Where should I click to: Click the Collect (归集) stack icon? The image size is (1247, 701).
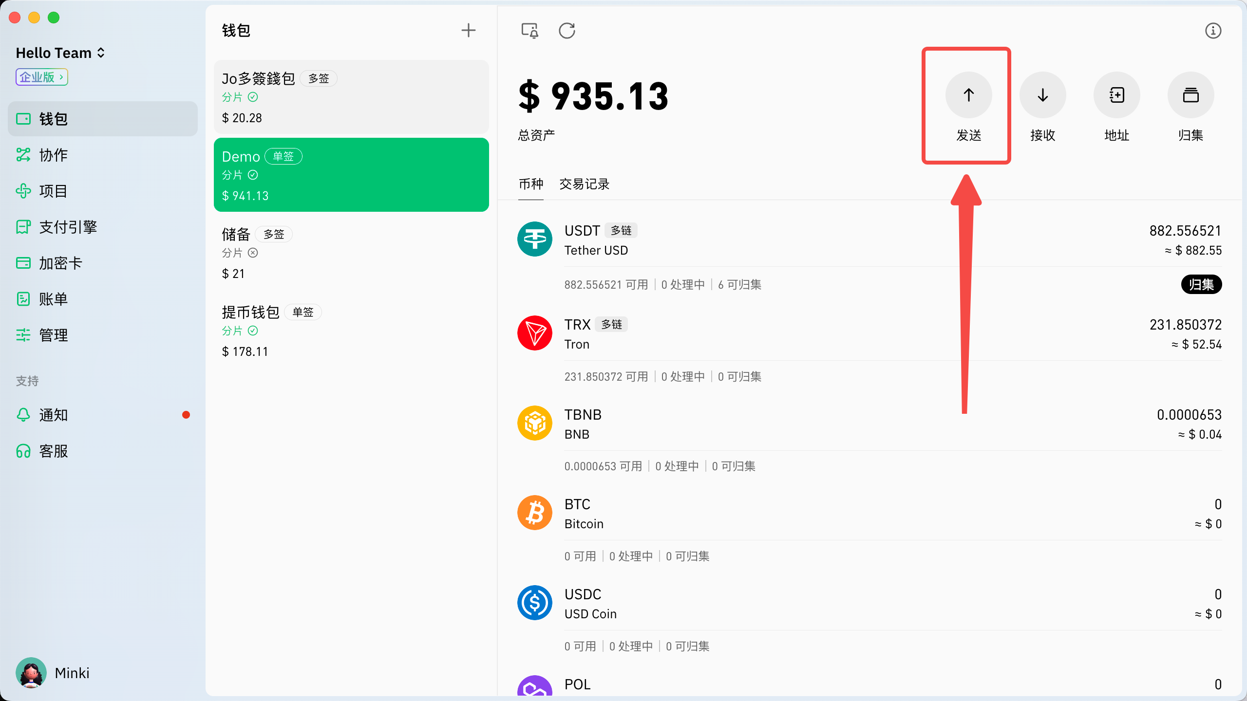point(1190,95)
